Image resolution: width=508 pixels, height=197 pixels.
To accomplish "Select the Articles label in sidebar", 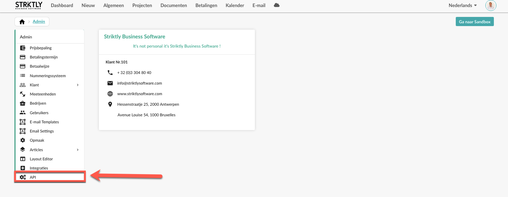I will click(36, 150).
